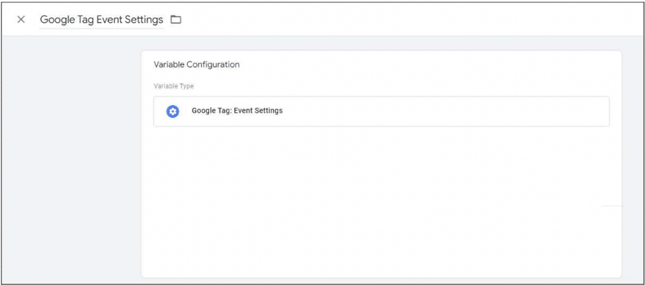Click the Variable Configuration heading

pyautogui.click(x=197, y=64)
